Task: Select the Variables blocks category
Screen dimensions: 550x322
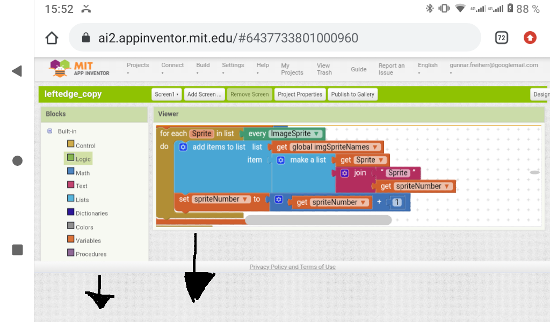Action: 88,240
